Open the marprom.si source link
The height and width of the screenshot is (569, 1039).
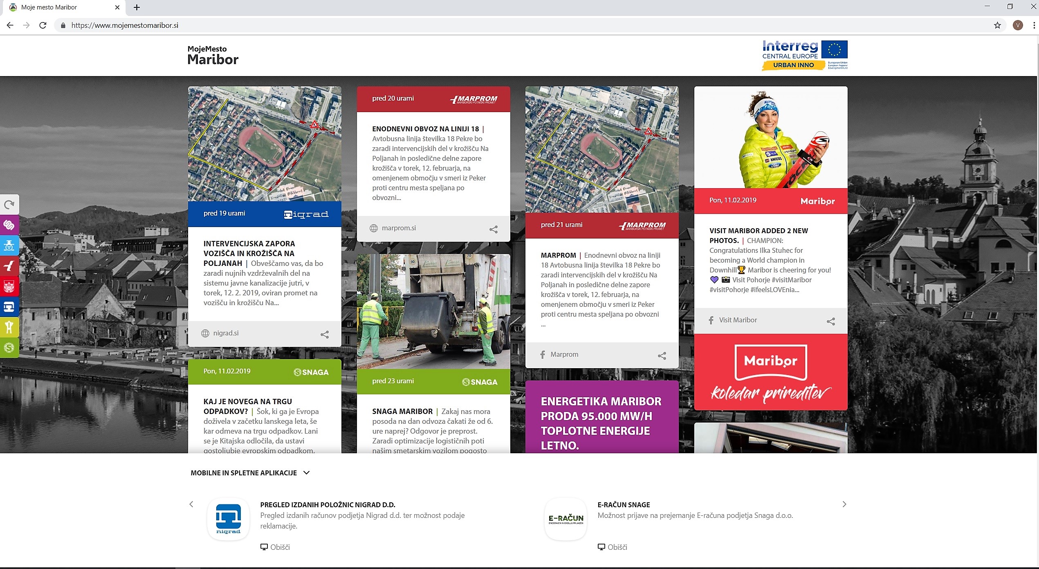(x=399, y=228)
